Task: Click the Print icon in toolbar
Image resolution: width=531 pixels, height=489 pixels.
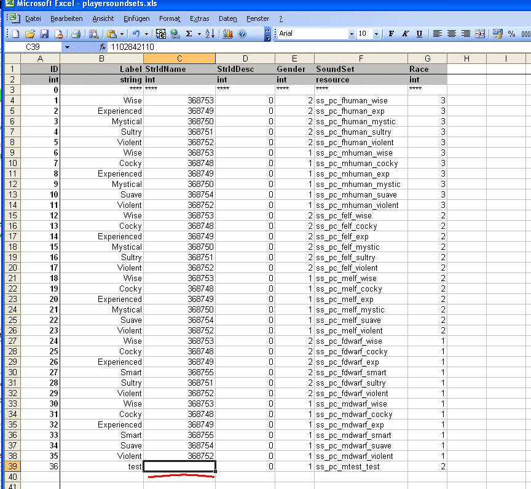Action: point(76,34)
